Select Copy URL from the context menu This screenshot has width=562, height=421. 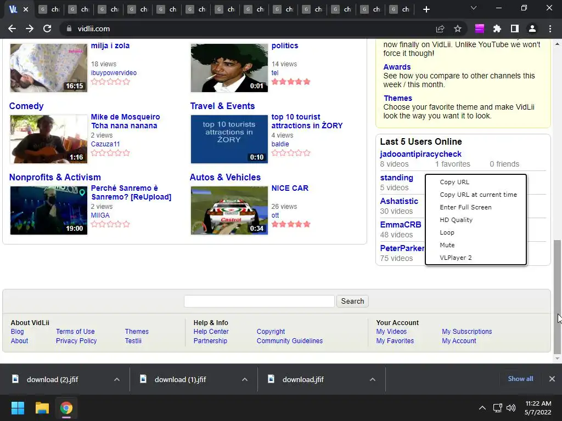[454, 182]
